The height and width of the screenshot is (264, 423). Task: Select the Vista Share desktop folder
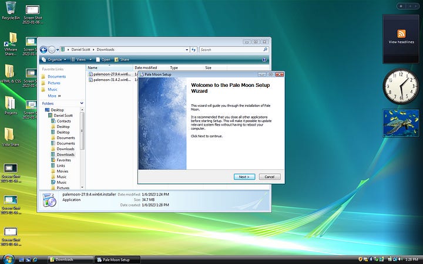(11, 137)
